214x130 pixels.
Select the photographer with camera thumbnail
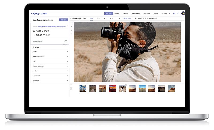122,88
